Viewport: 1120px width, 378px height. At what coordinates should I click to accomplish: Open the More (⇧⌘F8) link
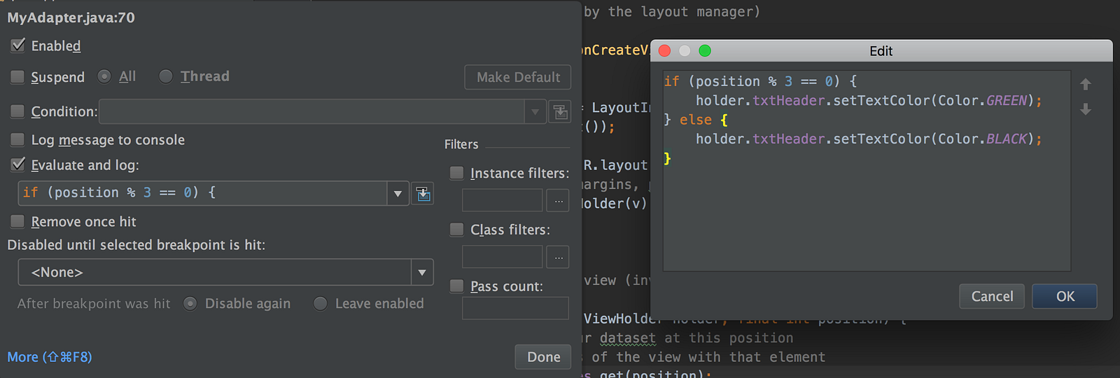(x=50, y=357)
